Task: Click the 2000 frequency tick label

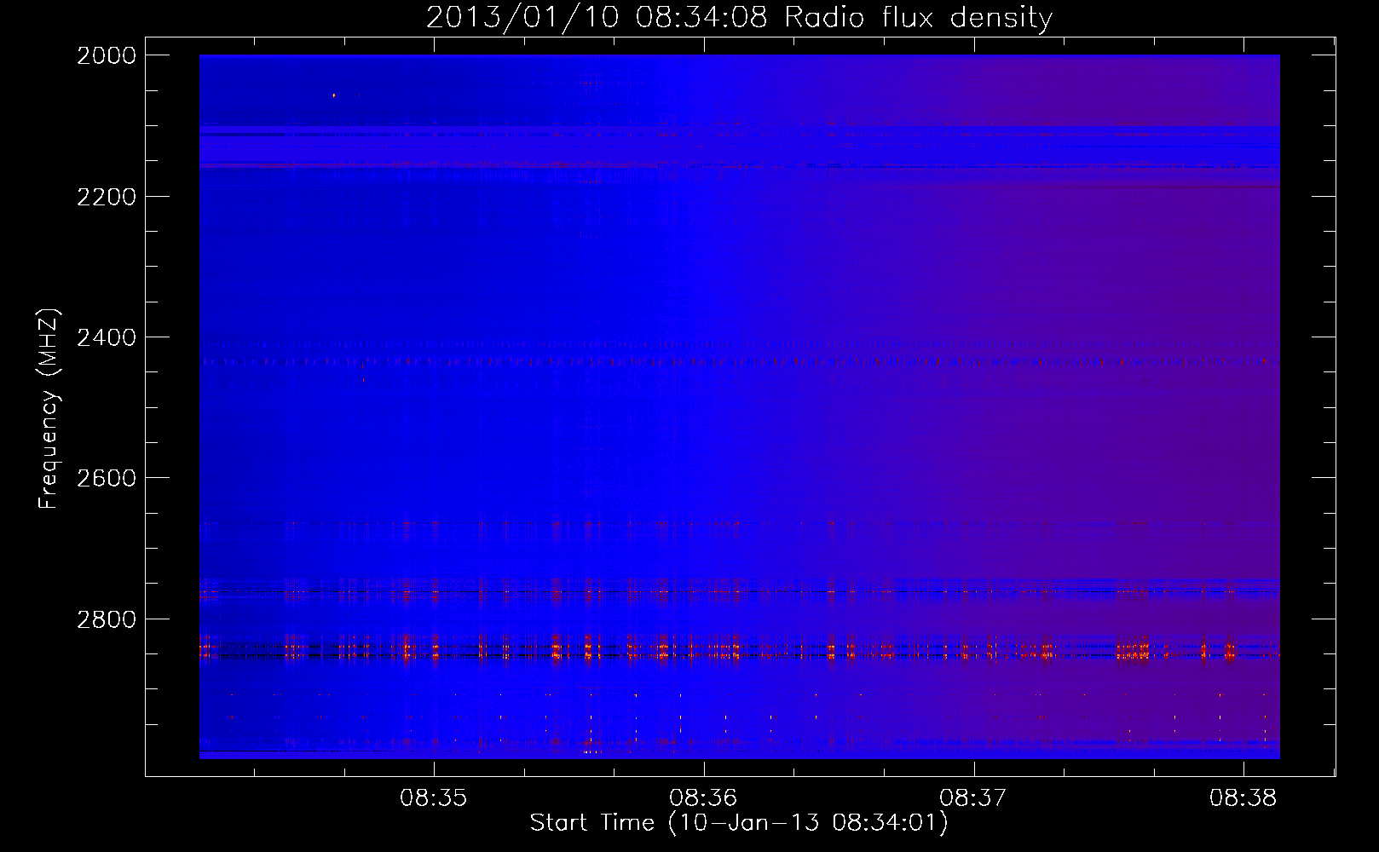Action: (107, 55)
